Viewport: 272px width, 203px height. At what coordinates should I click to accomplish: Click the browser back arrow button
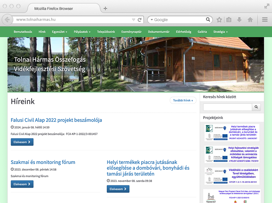7,20
